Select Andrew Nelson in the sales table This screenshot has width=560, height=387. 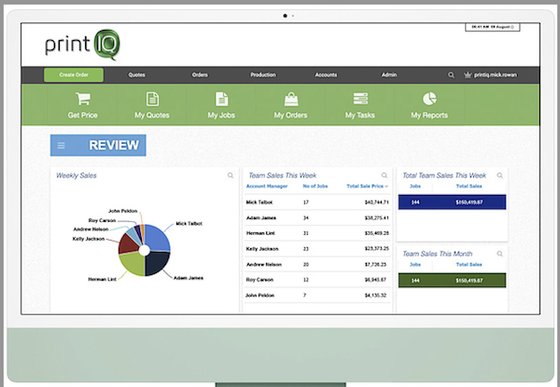coord(264,265)
